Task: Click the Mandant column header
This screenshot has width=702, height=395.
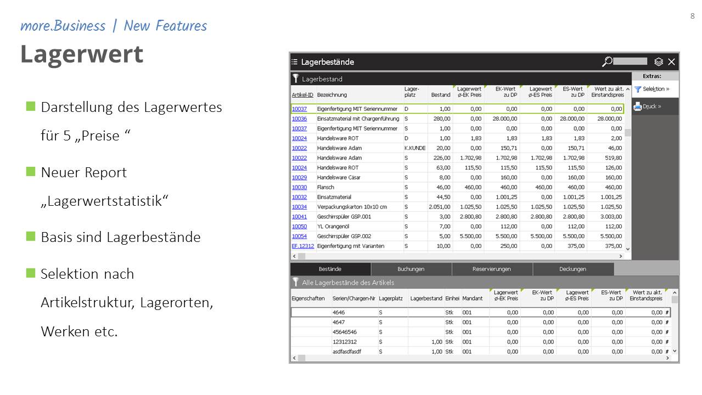Action: click(473, 298)
